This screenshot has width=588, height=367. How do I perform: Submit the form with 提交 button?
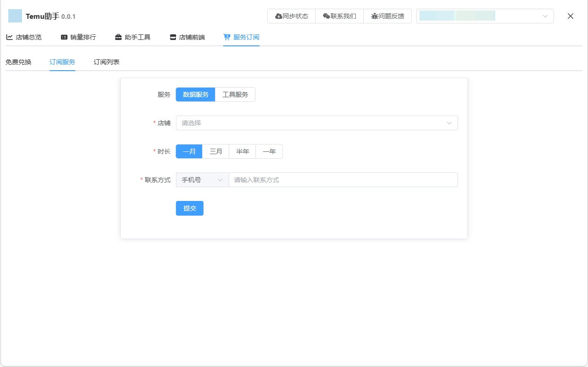[x=189, y=208]
